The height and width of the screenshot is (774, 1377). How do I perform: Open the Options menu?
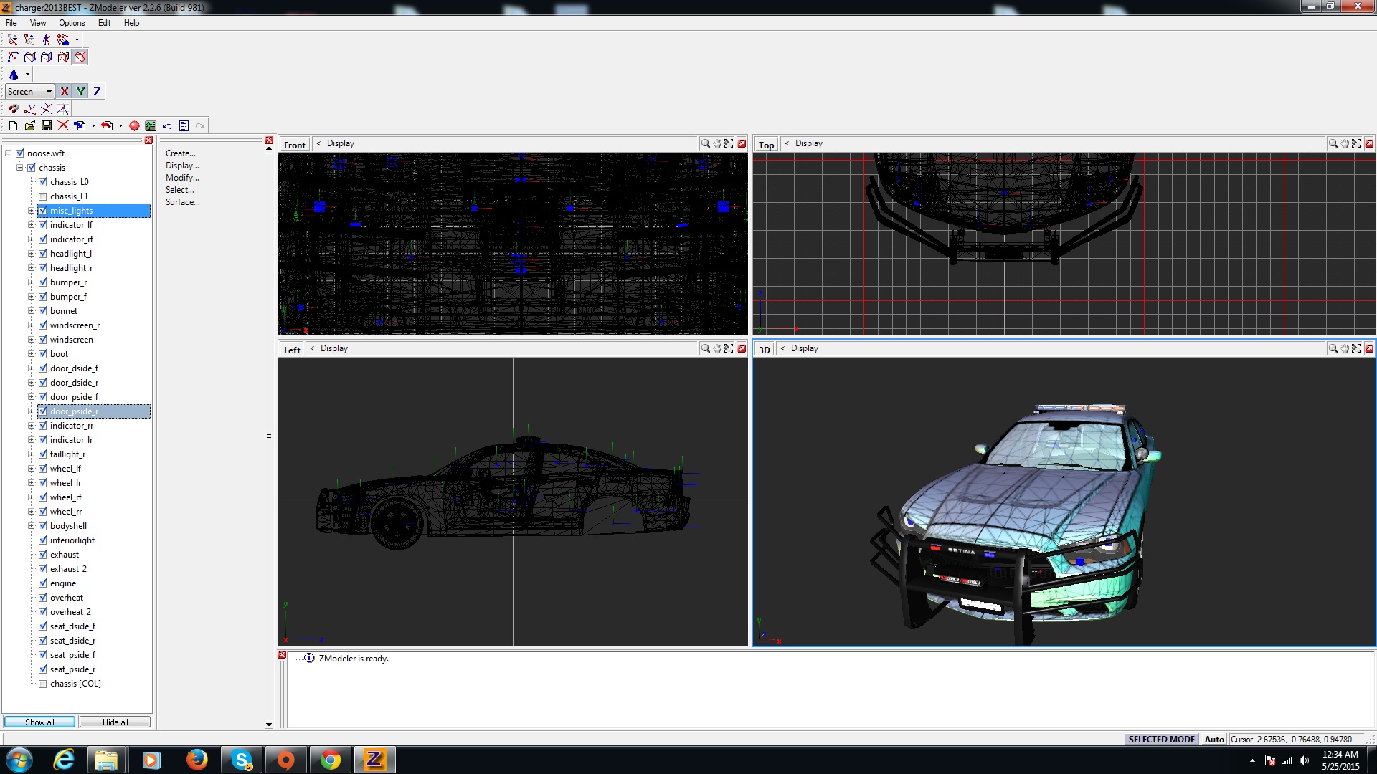click(72, 23)
